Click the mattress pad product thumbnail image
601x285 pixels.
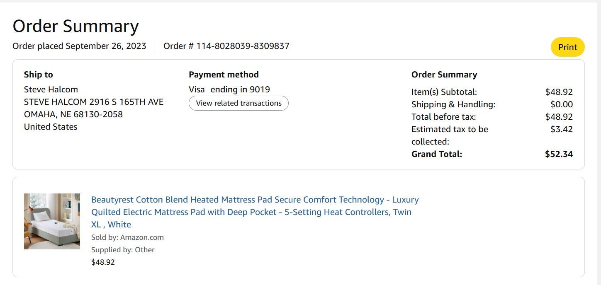(x=52, y=221)
